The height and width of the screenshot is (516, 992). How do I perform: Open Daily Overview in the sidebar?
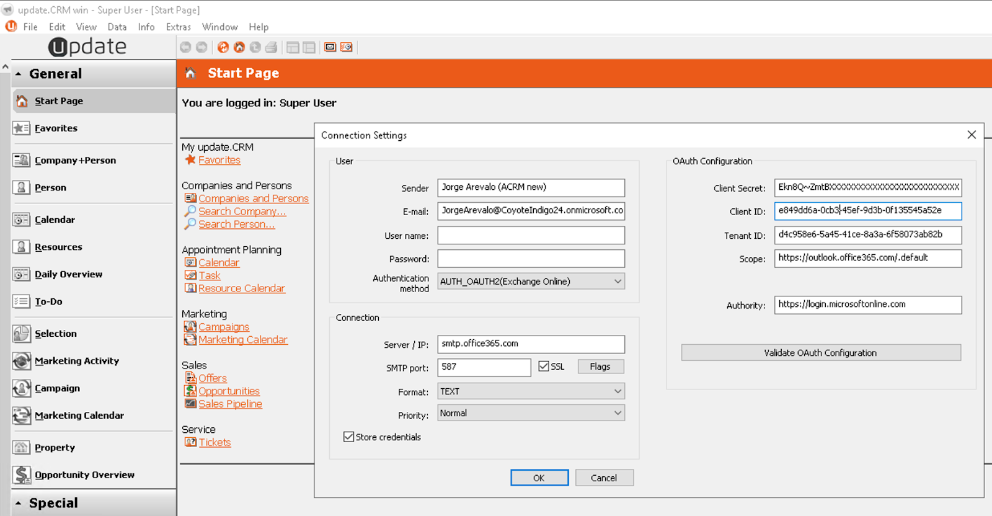(93, 274)
